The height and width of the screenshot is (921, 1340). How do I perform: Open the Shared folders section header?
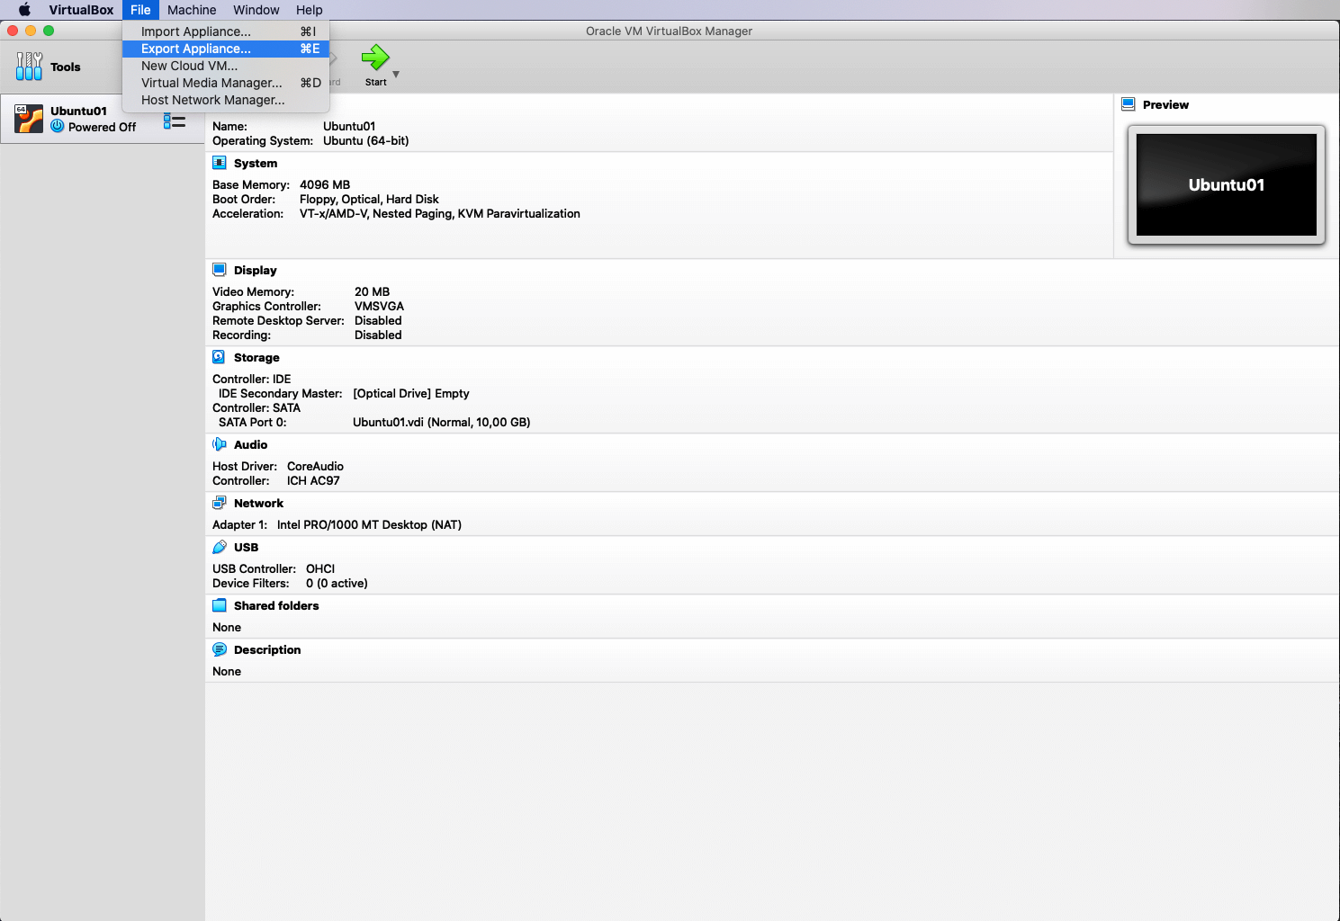[x=276, y=606]
